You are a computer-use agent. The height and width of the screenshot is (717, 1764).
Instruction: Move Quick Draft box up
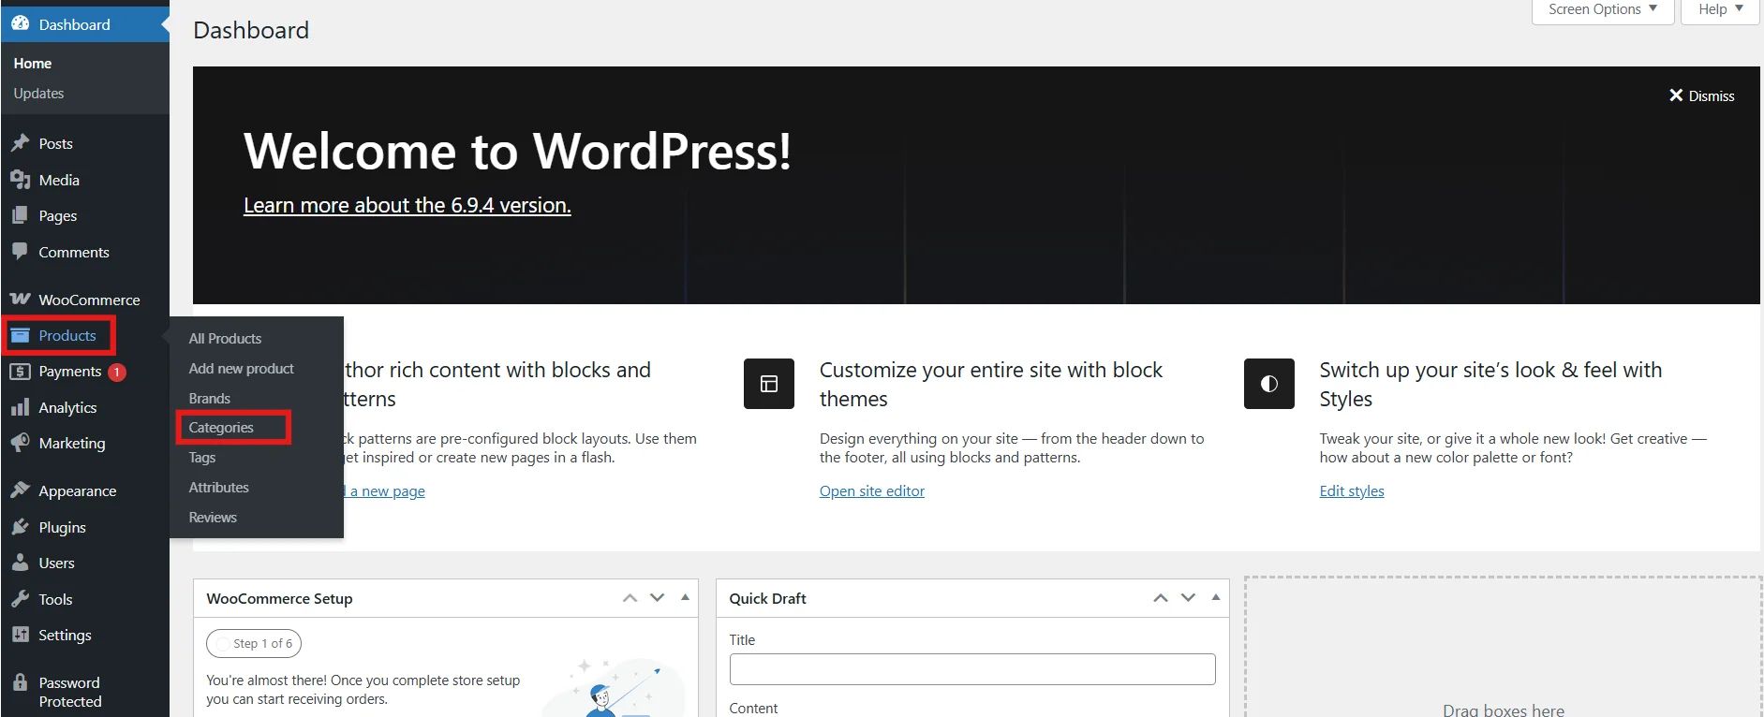click(1161, 598)
